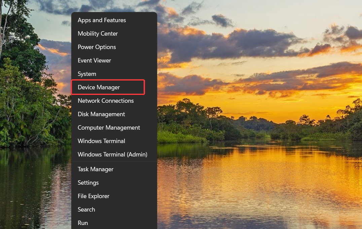Open Settings from the menu

(x=88, y=182)
